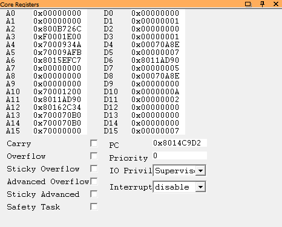
Task: Select A3 value 0xF0001E00
Action: (x=60, y=37)
